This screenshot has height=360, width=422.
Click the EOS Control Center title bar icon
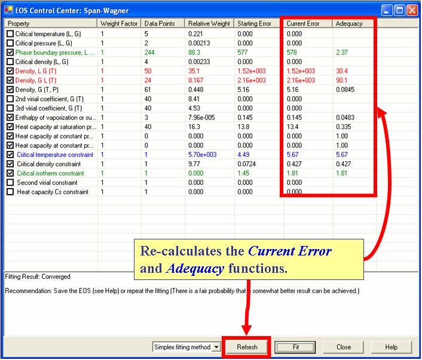tap(8, 10)
